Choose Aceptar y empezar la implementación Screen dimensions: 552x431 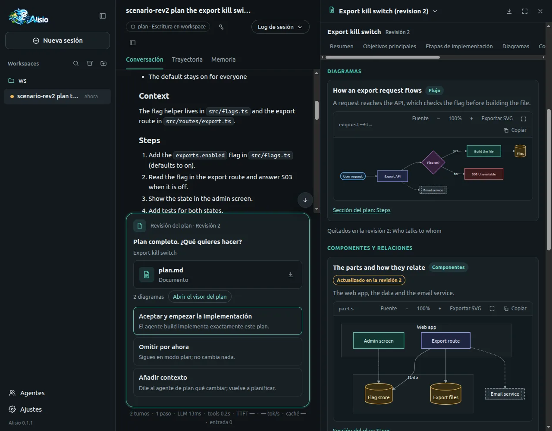(x=218, y=321)
